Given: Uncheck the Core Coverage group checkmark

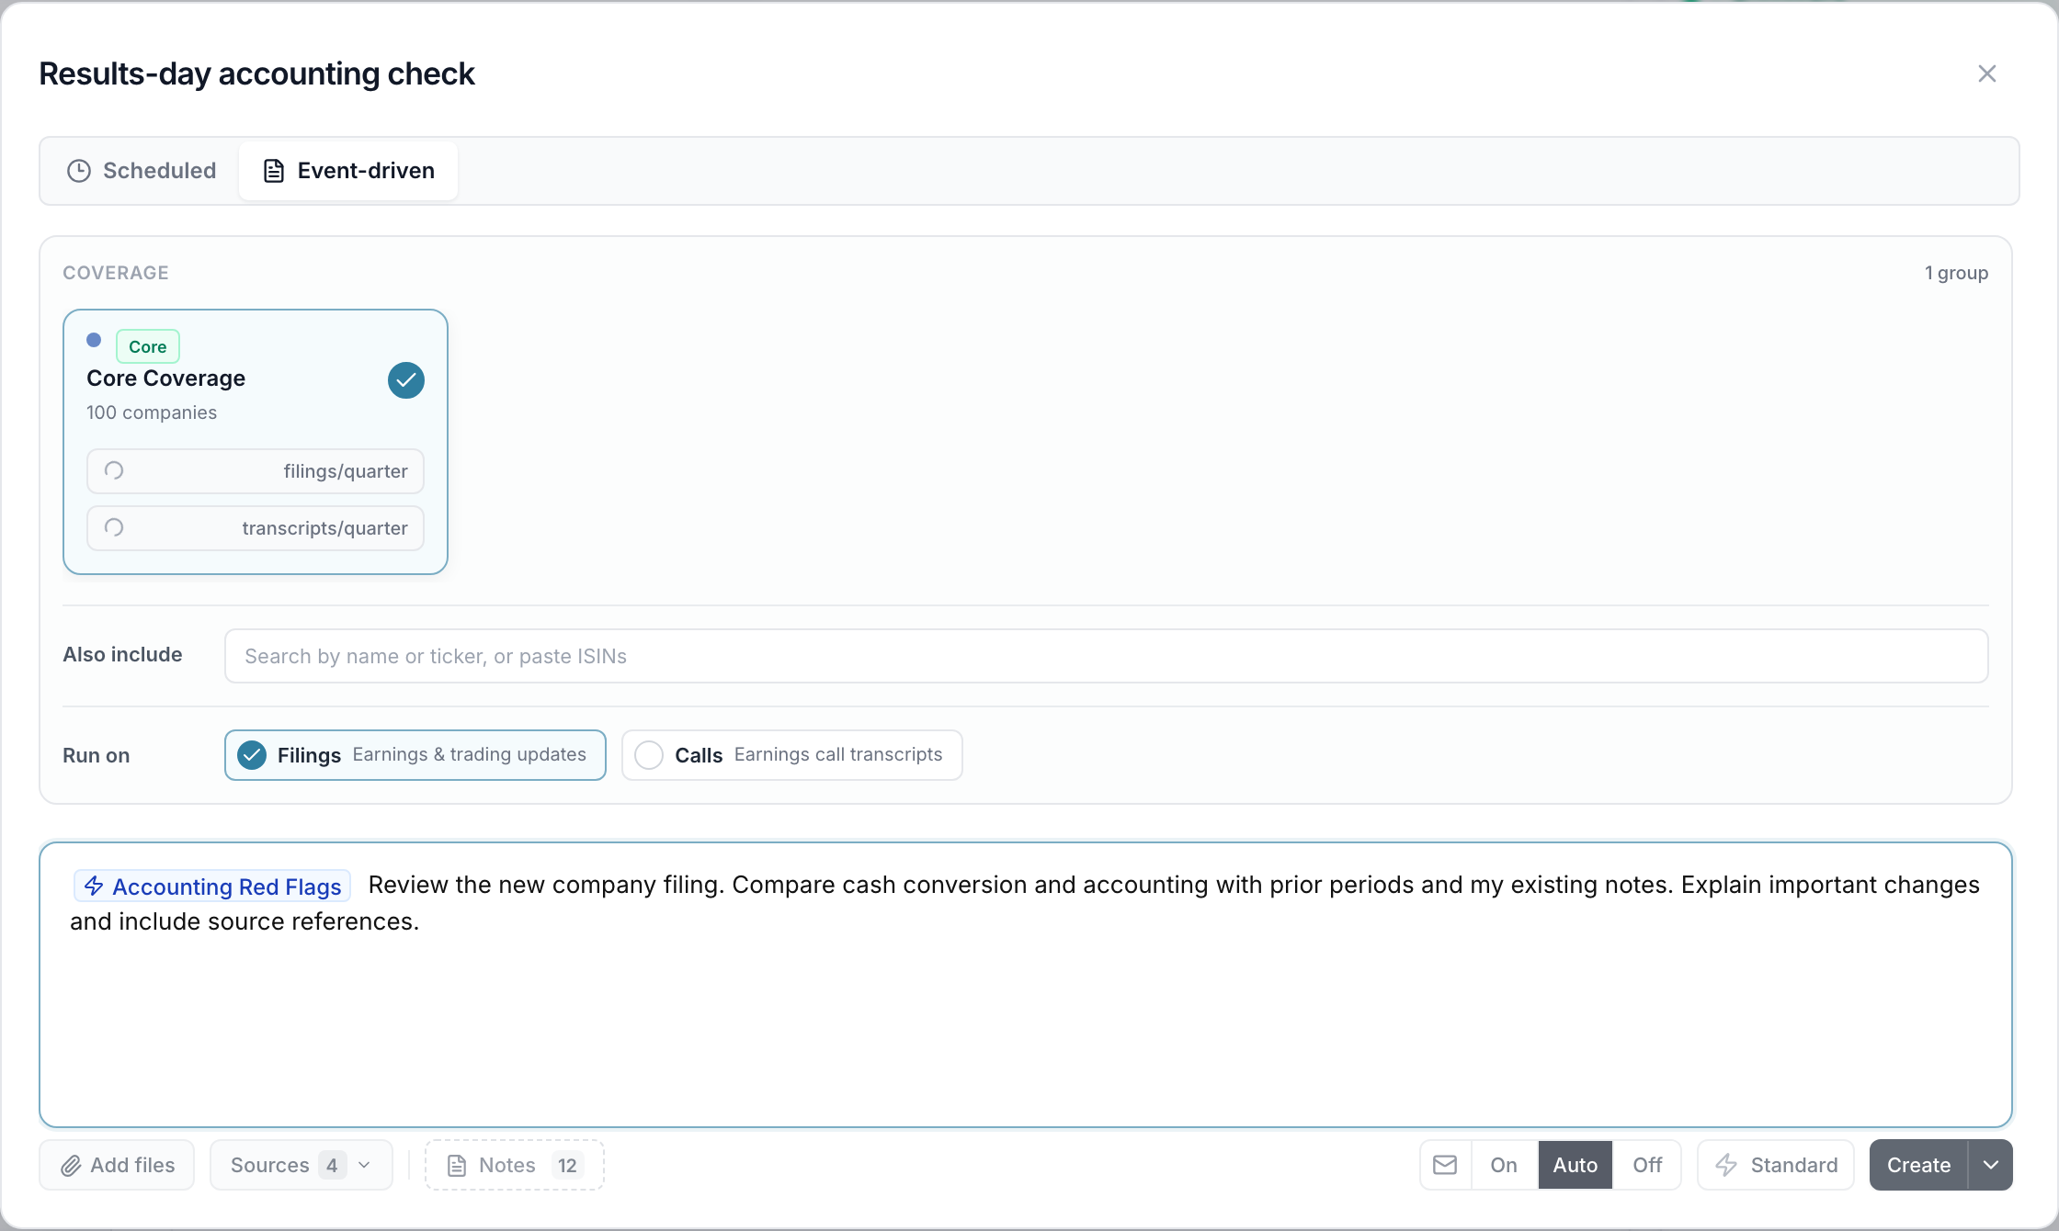Looking at the screenshot, I should click(406, 380).
